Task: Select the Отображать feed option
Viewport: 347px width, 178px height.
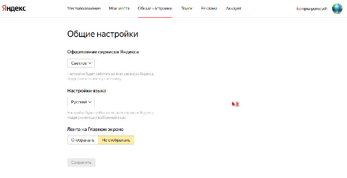Action: [x=83, y=140]
